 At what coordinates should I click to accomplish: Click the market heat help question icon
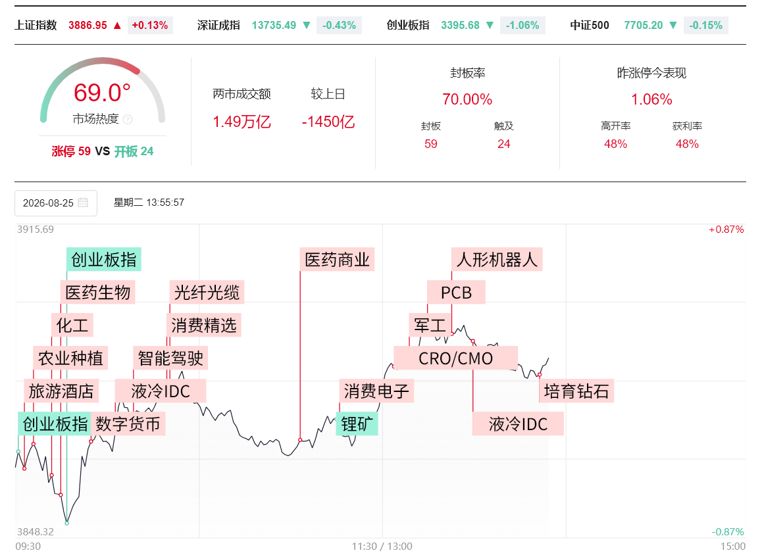128,119
